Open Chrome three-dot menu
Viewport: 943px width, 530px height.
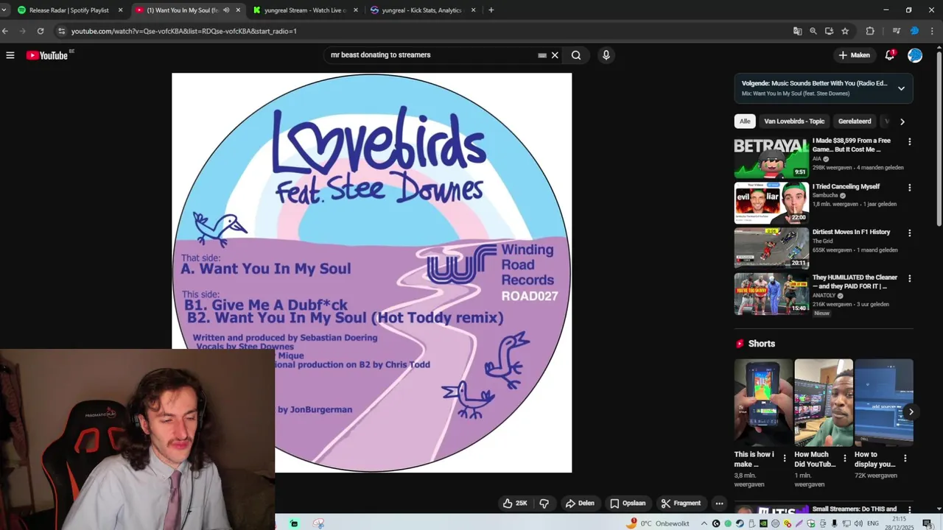pos(933,31)
